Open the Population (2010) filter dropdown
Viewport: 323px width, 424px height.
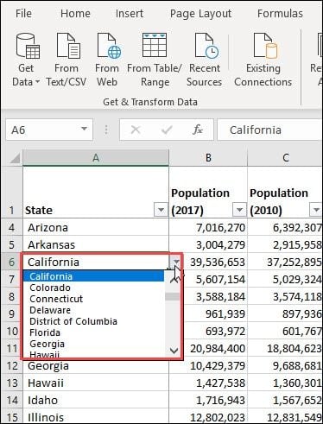316,210
